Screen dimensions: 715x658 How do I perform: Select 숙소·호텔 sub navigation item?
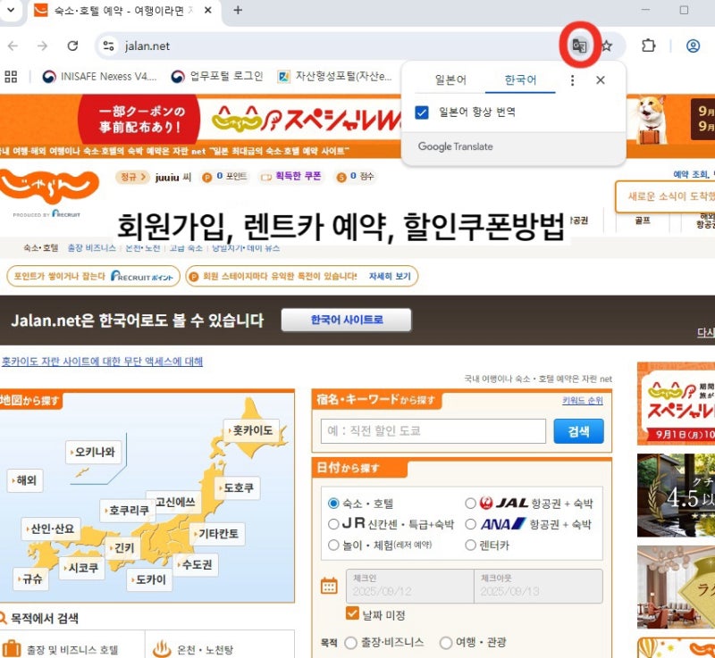41,247
